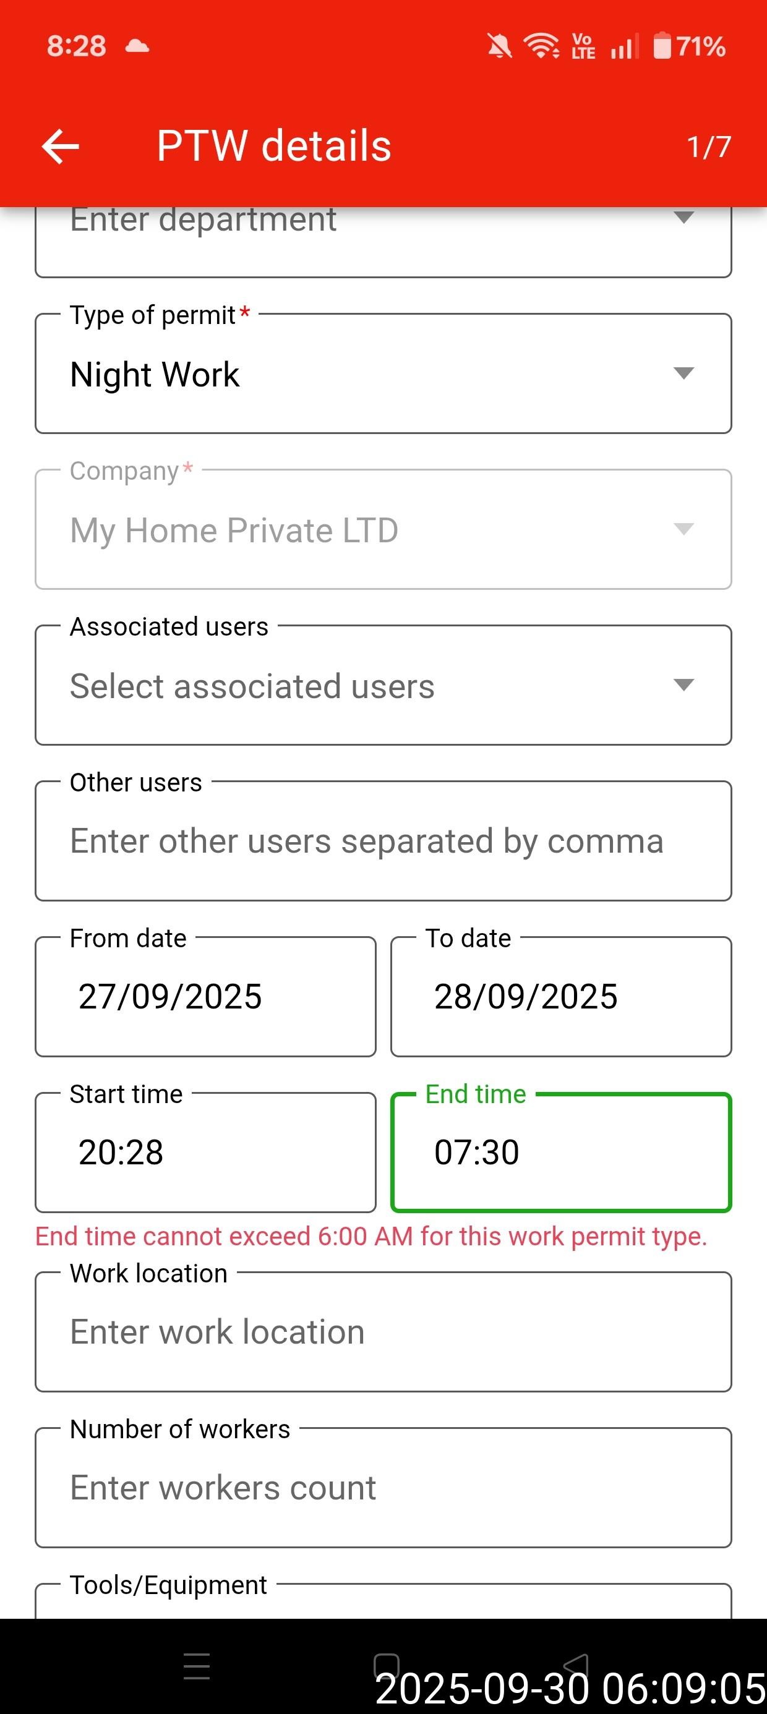Edit the End time field
The width and height of the screenshot is (767, 1714).
pyautogui.click(x=560, y=1153)
